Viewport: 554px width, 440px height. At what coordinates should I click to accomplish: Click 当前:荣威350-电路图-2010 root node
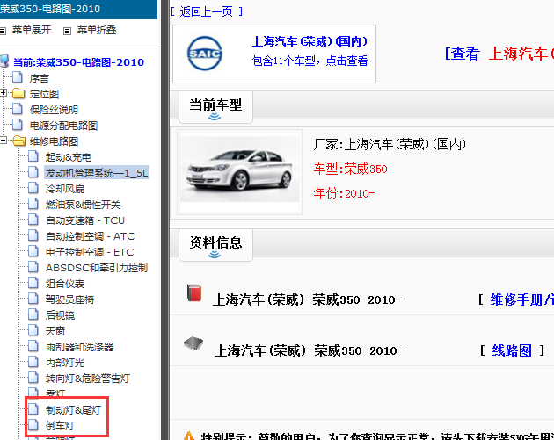(x=78, y=62)
